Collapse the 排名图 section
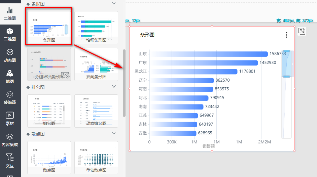This screenshot has width=317, height=177. 114,87
